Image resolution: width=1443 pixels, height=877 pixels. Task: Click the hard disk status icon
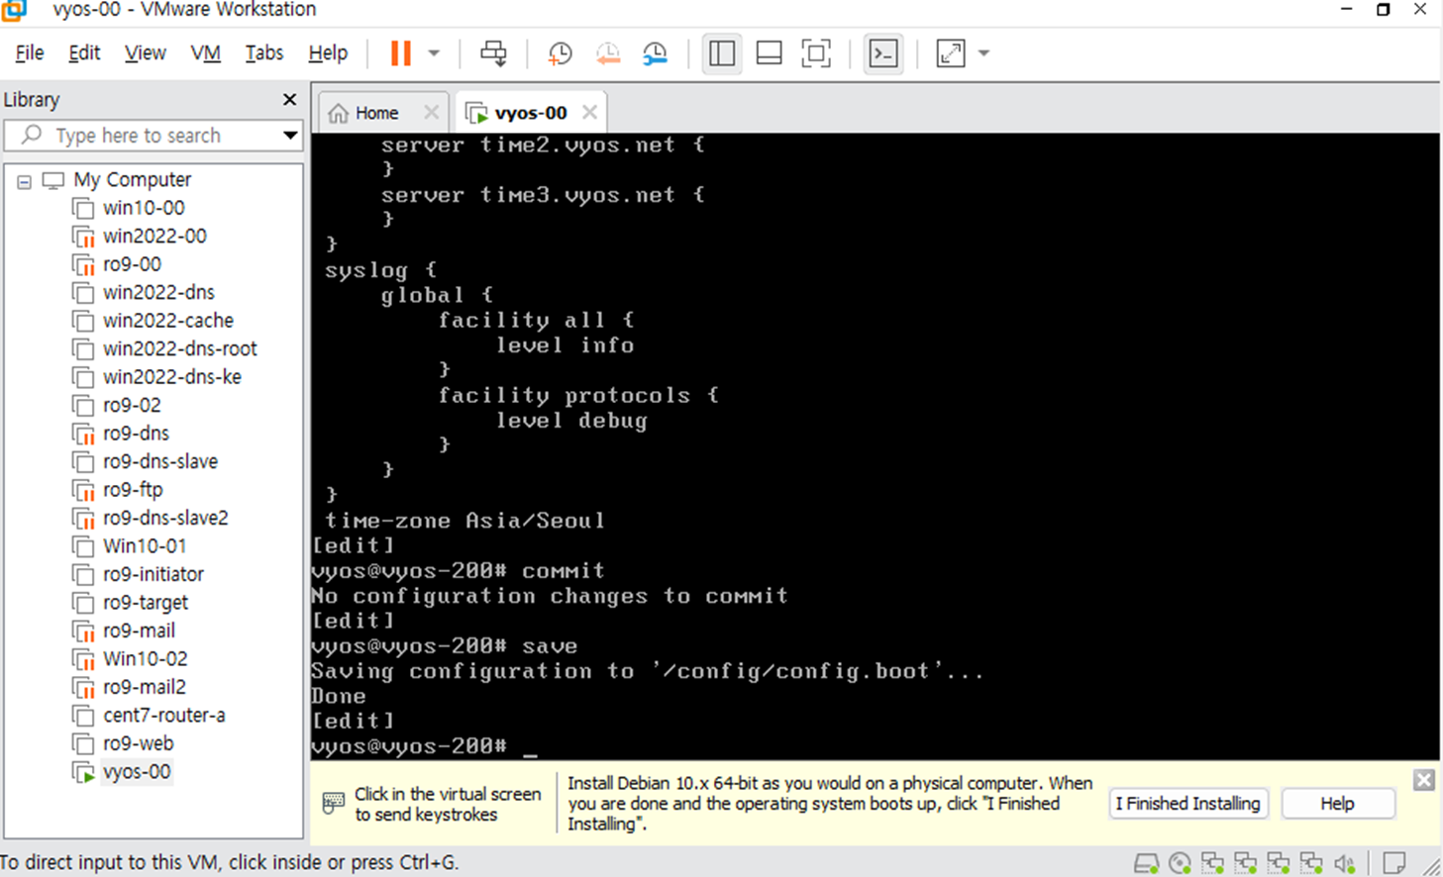(x=1147, y=863)
